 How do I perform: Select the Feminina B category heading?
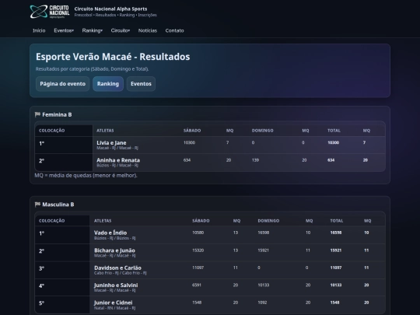[57, 114]
